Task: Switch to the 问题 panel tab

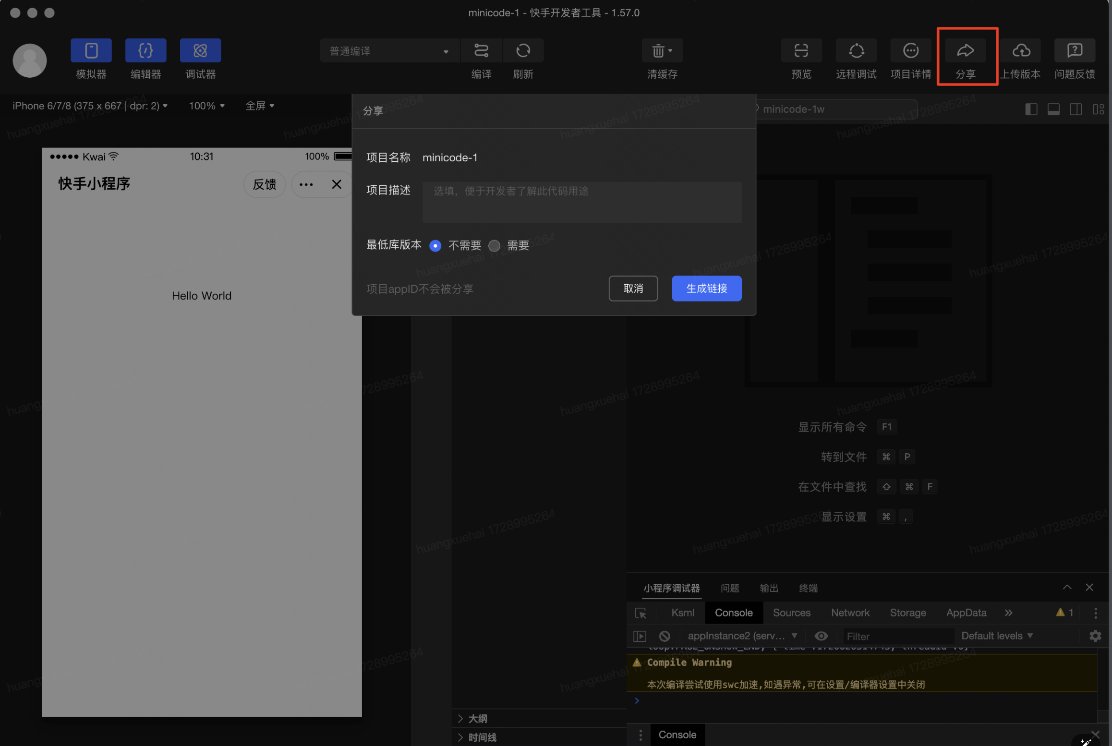Action: (x=730, y=588)
